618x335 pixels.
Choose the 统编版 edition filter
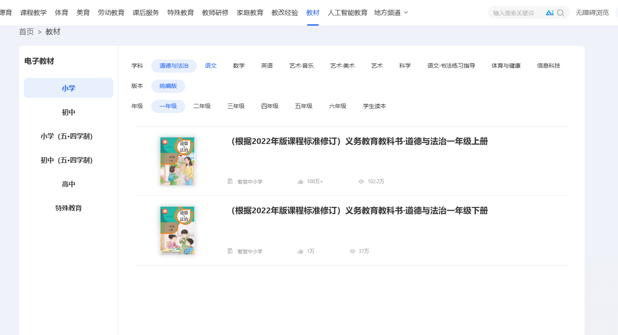(168, 86)
